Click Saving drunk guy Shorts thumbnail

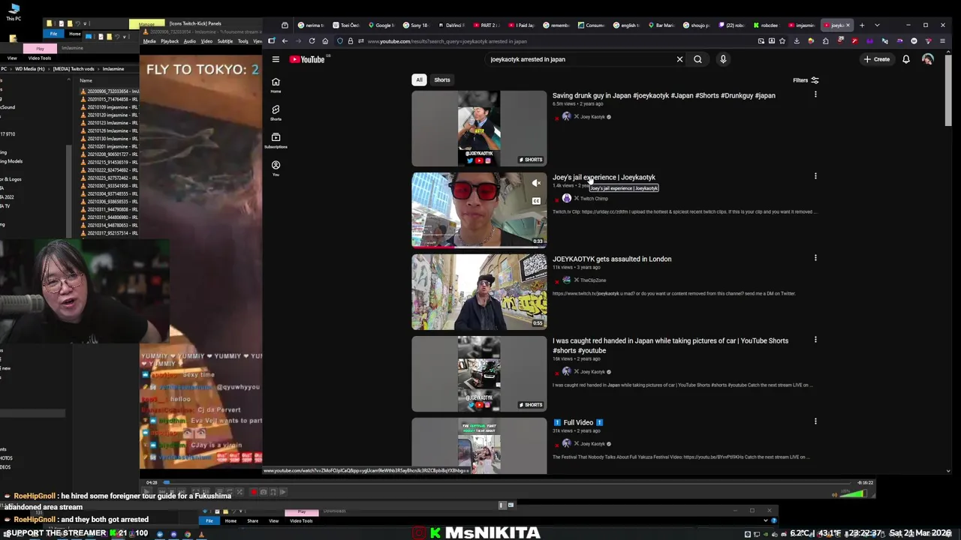(479, 128)
